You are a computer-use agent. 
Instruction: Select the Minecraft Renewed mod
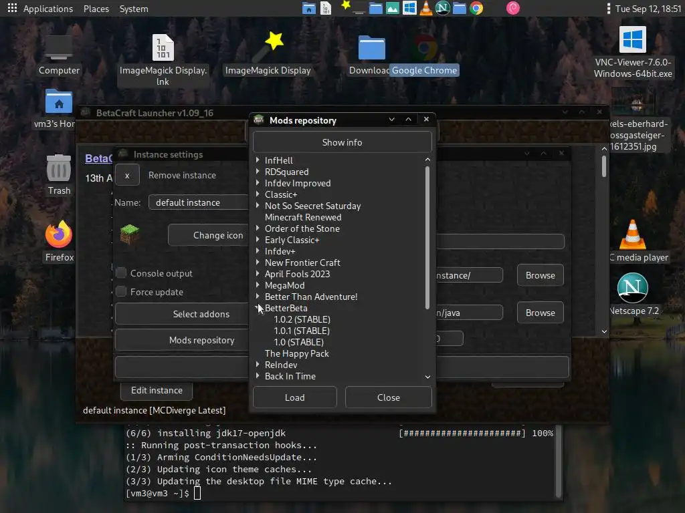pyautogui.click(x=303, y=217)
